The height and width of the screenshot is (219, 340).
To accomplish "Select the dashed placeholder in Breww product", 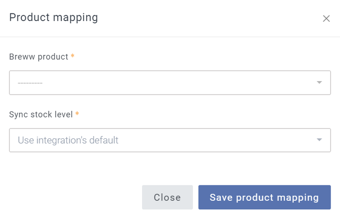I will click(x=30, y=83).
